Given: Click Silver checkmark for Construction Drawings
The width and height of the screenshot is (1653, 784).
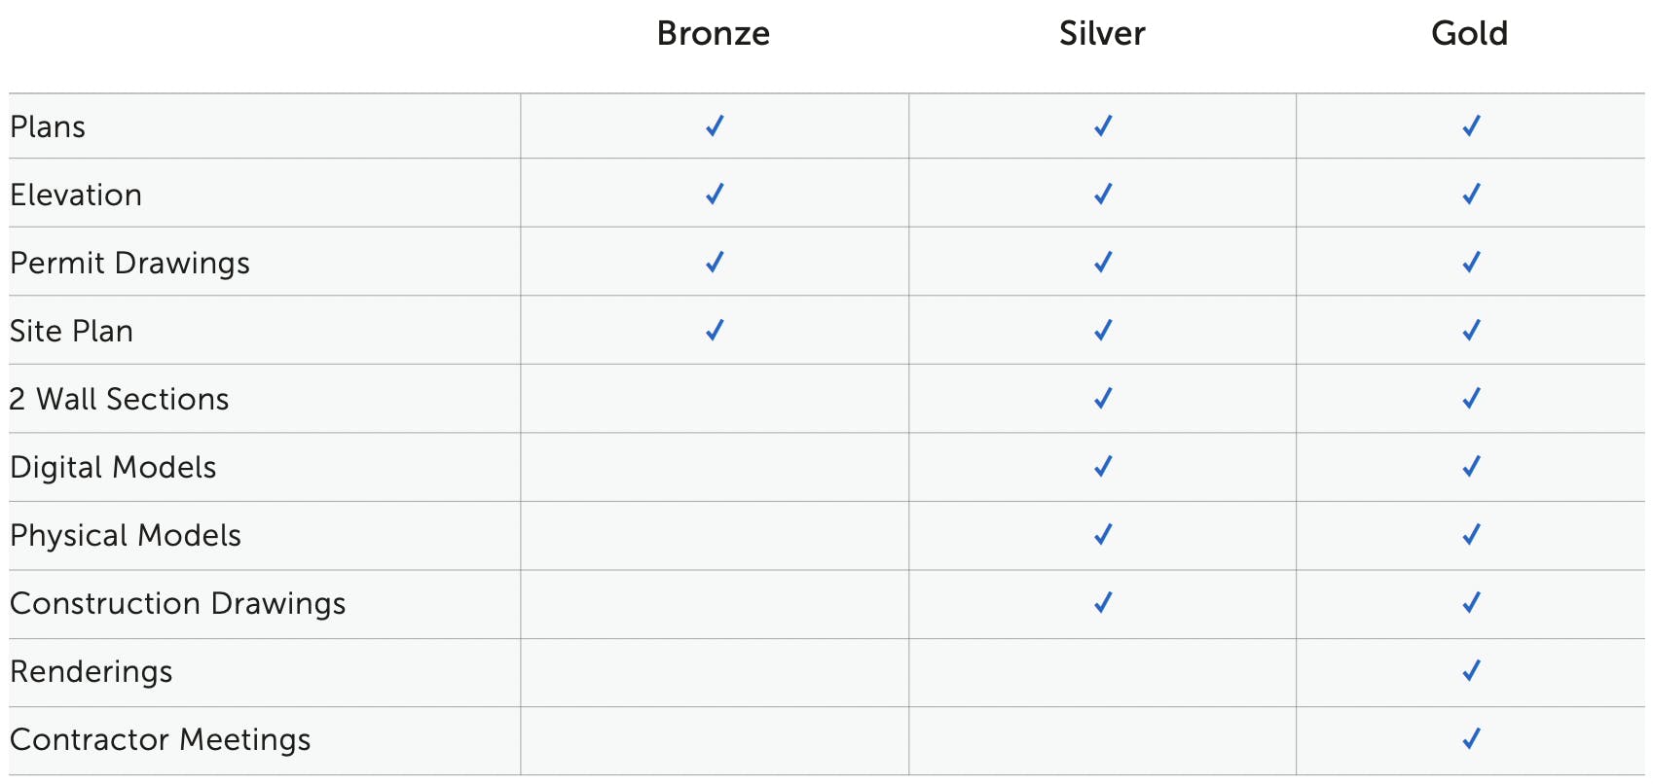Looking at the screenshot, I should click(x=1103, y=603).
